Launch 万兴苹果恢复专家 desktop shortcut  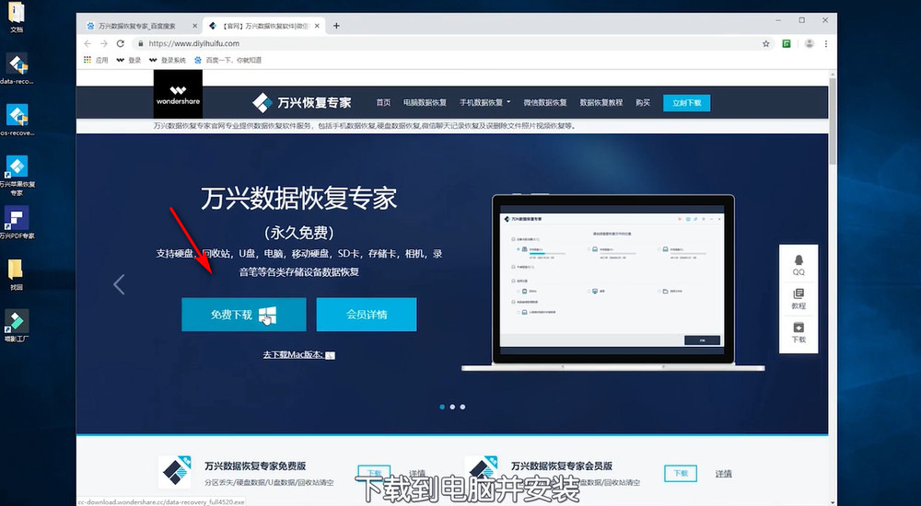(17, 175)
